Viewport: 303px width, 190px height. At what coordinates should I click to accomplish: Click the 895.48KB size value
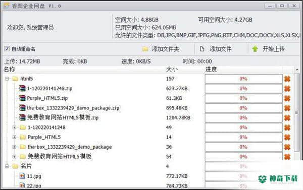tap(177, 108)
